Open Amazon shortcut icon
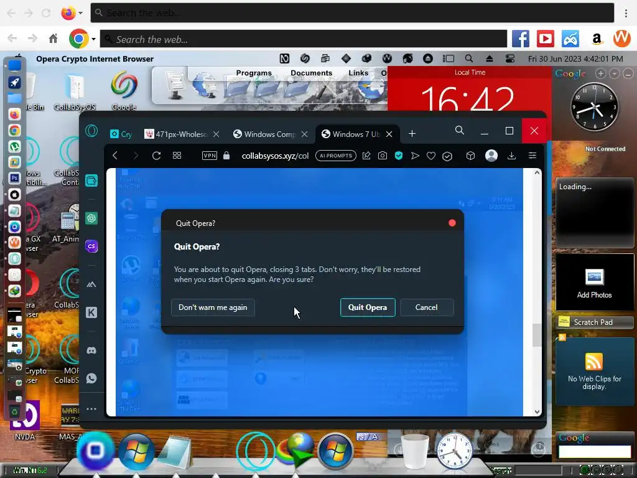The image size is (637, 478). 597,39
